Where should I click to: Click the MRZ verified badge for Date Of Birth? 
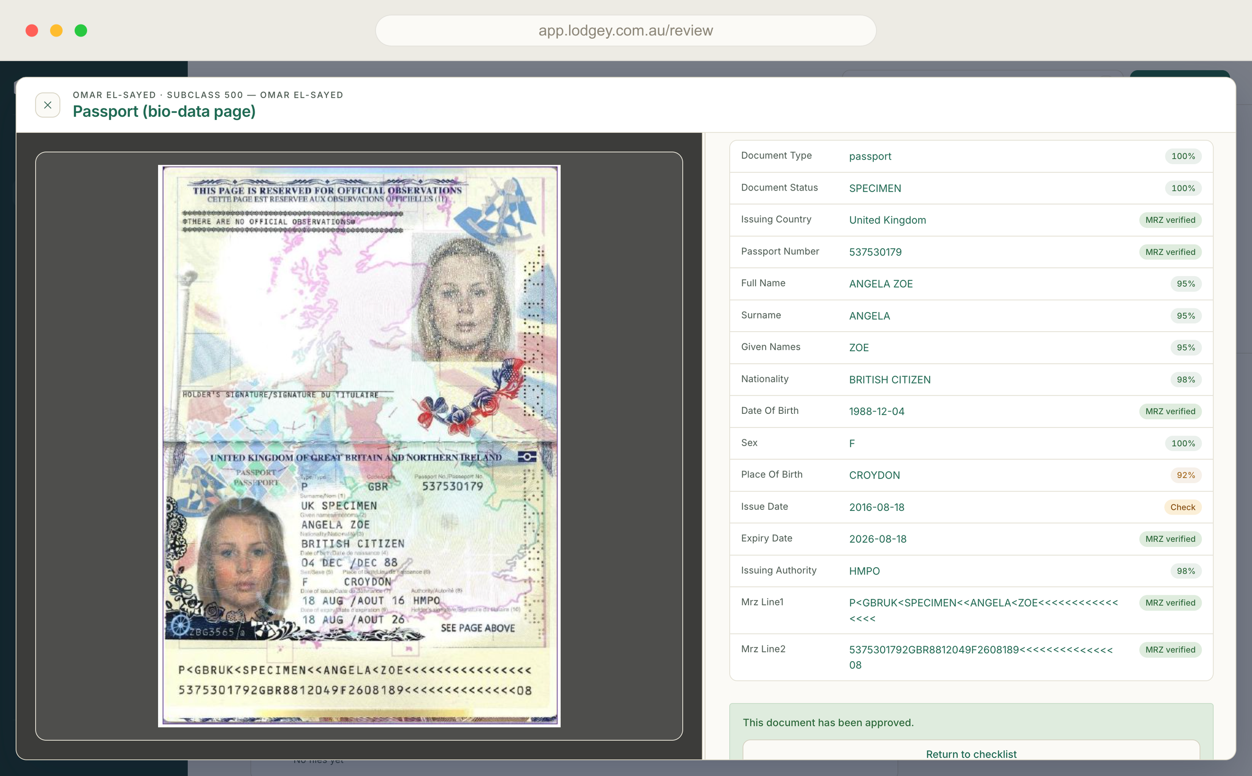[x=1170, y=411]
